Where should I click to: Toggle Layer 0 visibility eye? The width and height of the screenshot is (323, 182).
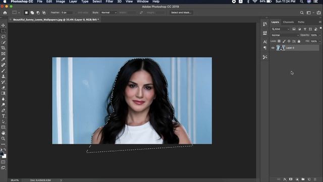[273, 48]
